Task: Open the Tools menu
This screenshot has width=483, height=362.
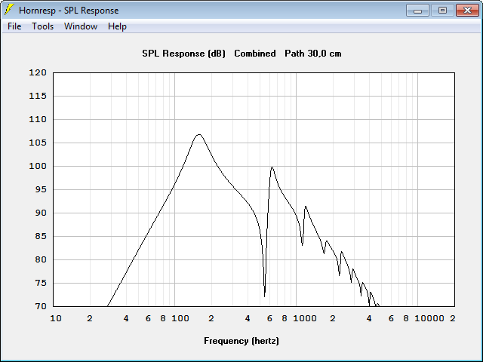Action: pos(42,26)
